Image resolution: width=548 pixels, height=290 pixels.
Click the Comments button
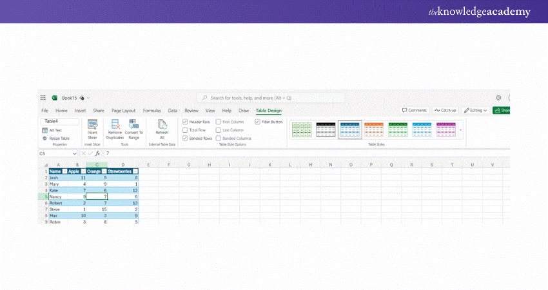(x=414, y=110)
